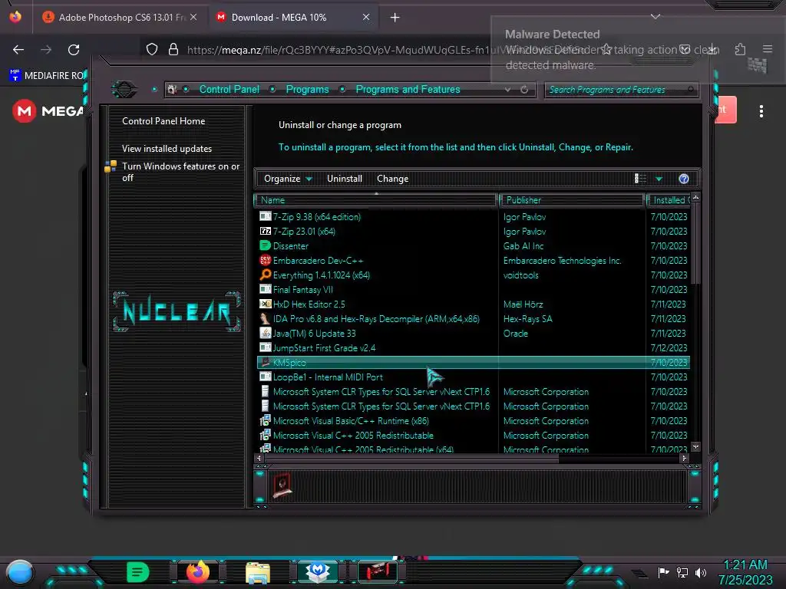Click the volume speaker tray icon
This screenshot has width=786, height=589.
(x=701, y=572)
